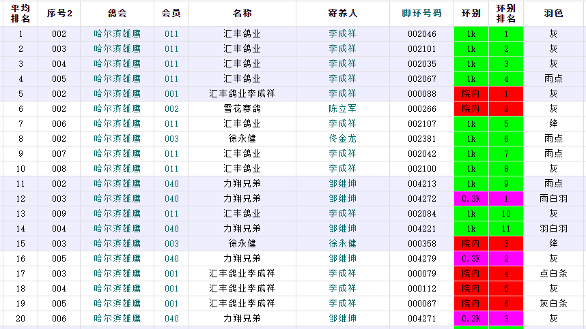This screenshot has width=586, height=329.
Task: Click the 羽色 column header
Action: click(x=553, y=13)
